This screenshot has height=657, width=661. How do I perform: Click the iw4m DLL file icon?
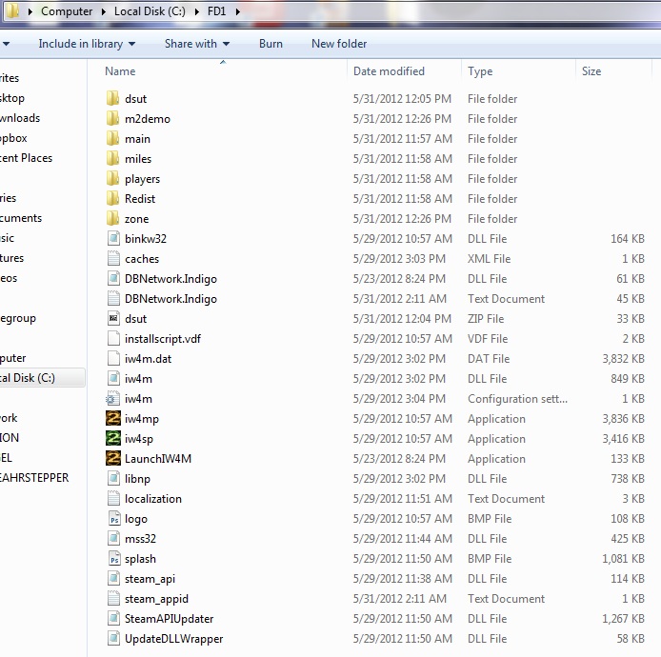113,378
